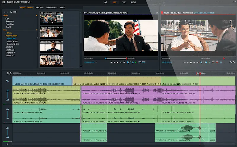Screen dimensions: 237x147
Task: Open the Audio Network tab
Action: pyautogui.click(x=52, y=7)
